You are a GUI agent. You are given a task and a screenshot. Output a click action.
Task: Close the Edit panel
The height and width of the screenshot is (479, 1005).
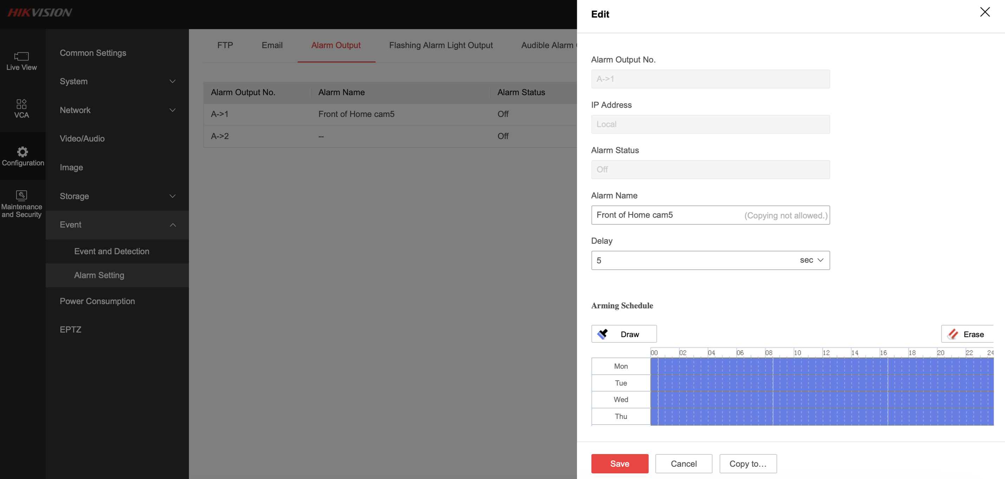click(985, 12)
